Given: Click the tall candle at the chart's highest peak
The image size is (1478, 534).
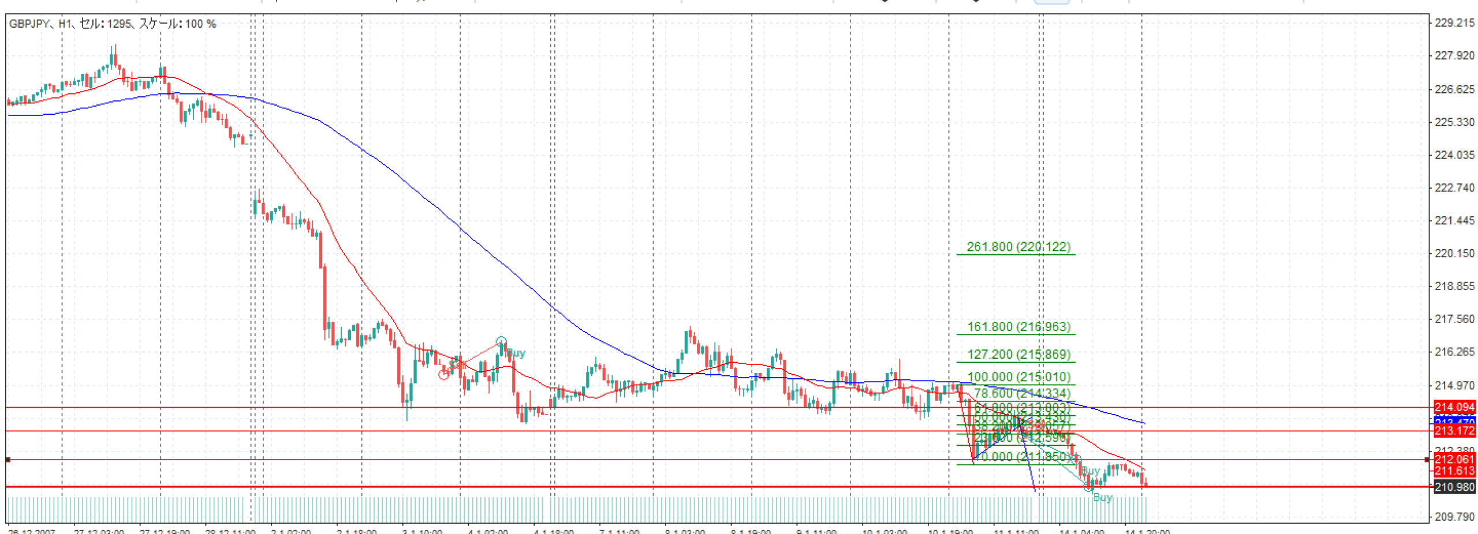Looking at the screenshot, I should pos(114,58).
